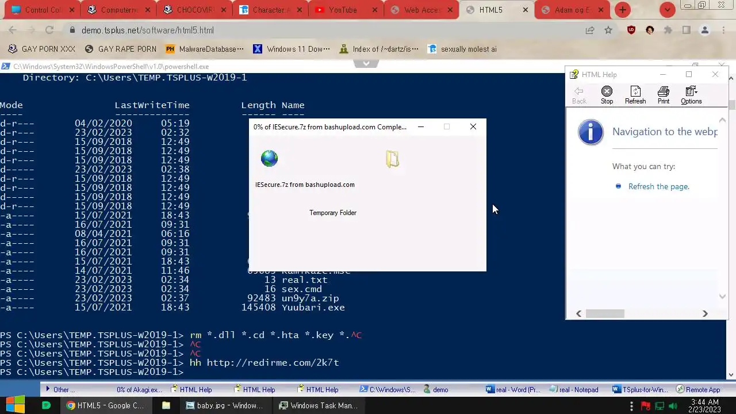
Task: Show hidden tray icons overflow
Action: coord(632,407)
